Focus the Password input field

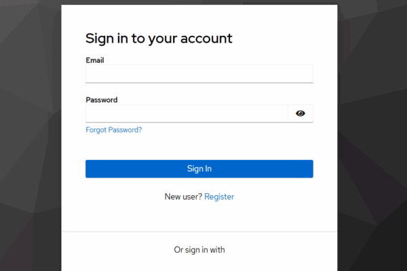187,113
